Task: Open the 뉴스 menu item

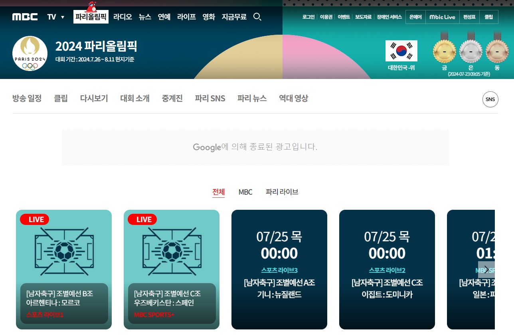Action: [x=145, y=17]
